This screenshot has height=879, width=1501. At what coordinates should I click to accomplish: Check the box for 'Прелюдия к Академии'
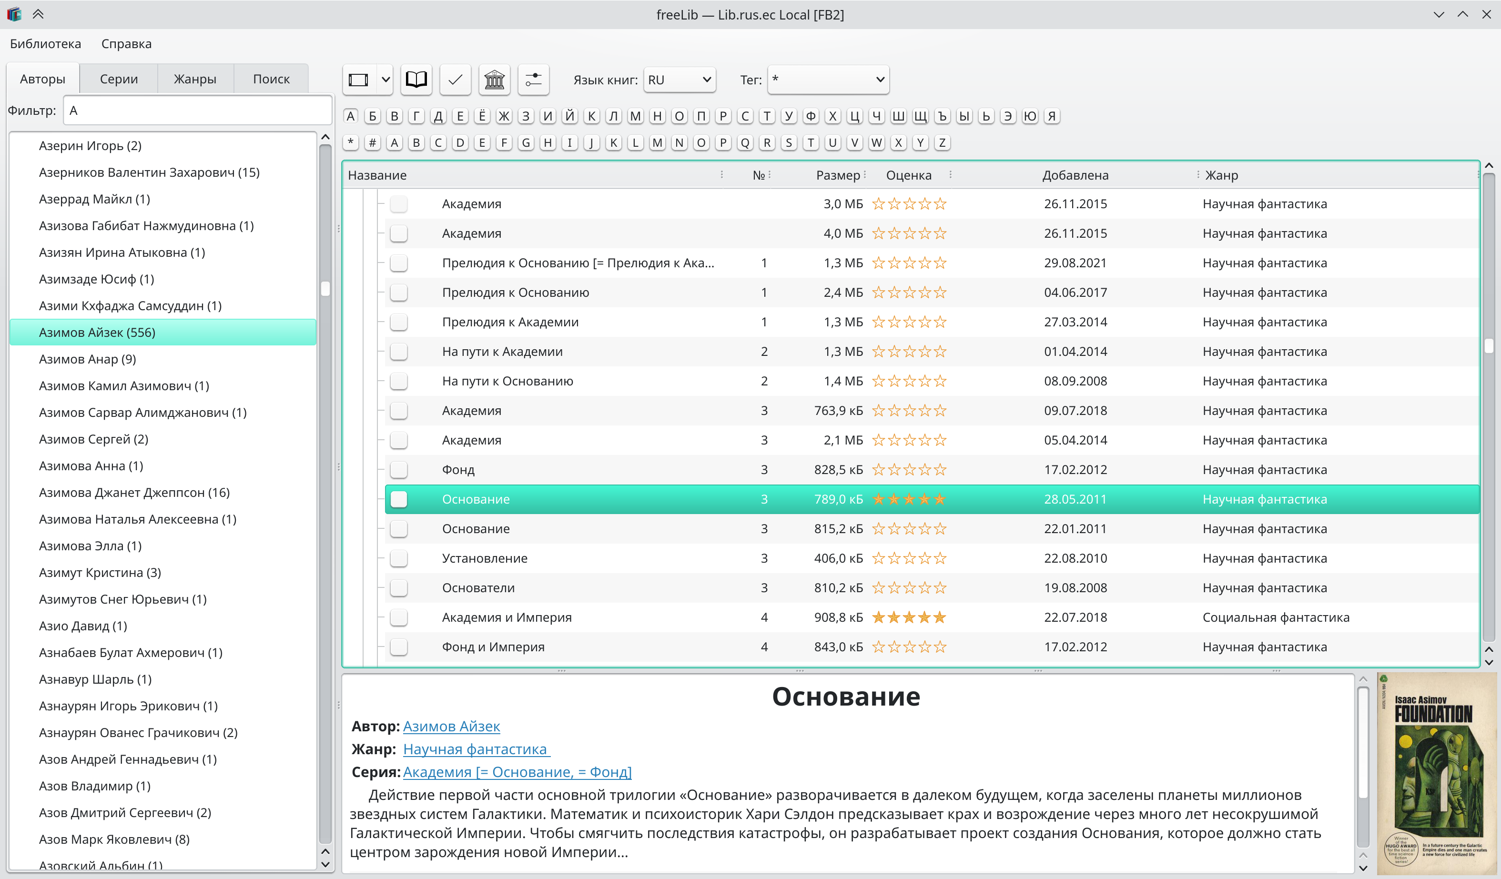(398, 322)
